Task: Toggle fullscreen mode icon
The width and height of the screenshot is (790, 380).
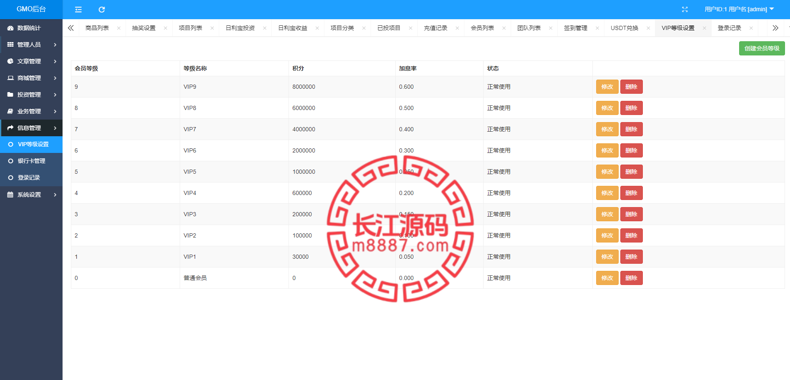Action: (x=685, y=9)
